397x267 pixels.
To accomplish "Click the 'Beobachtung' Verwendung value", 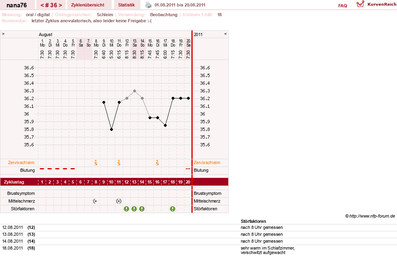I will (x=164, y=15).
